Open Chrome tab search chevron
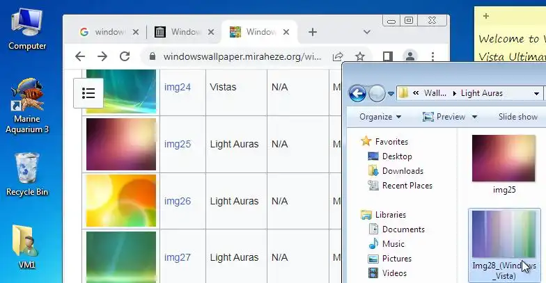546x283 pixels. (366, 32)
